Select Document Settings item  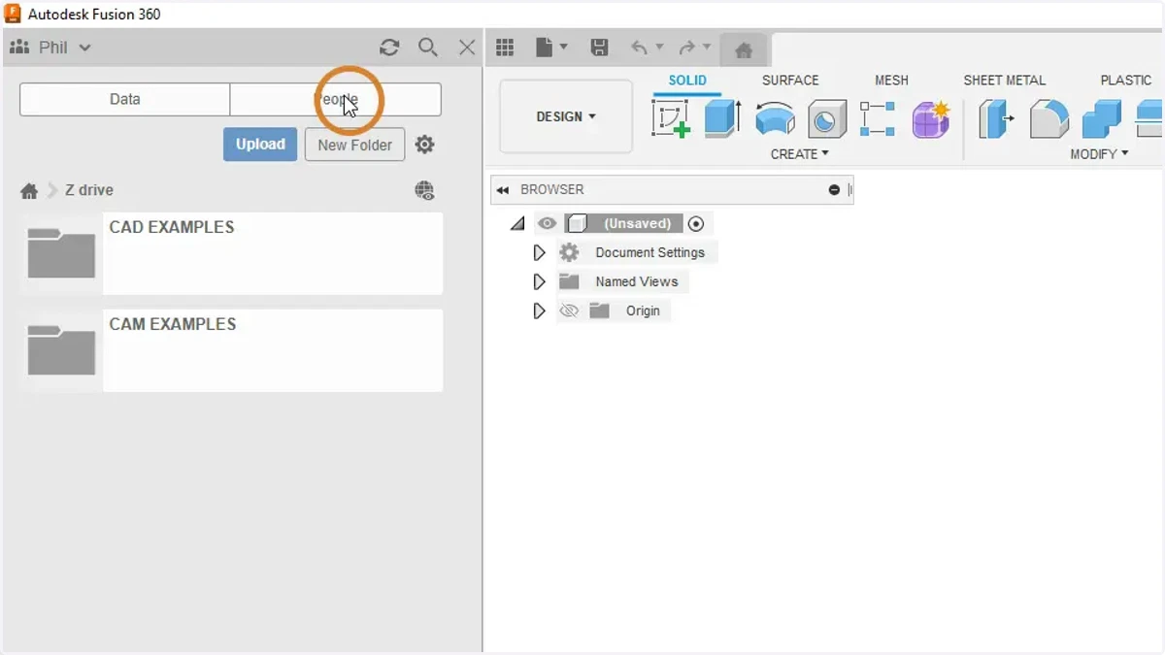pos(649,252)
